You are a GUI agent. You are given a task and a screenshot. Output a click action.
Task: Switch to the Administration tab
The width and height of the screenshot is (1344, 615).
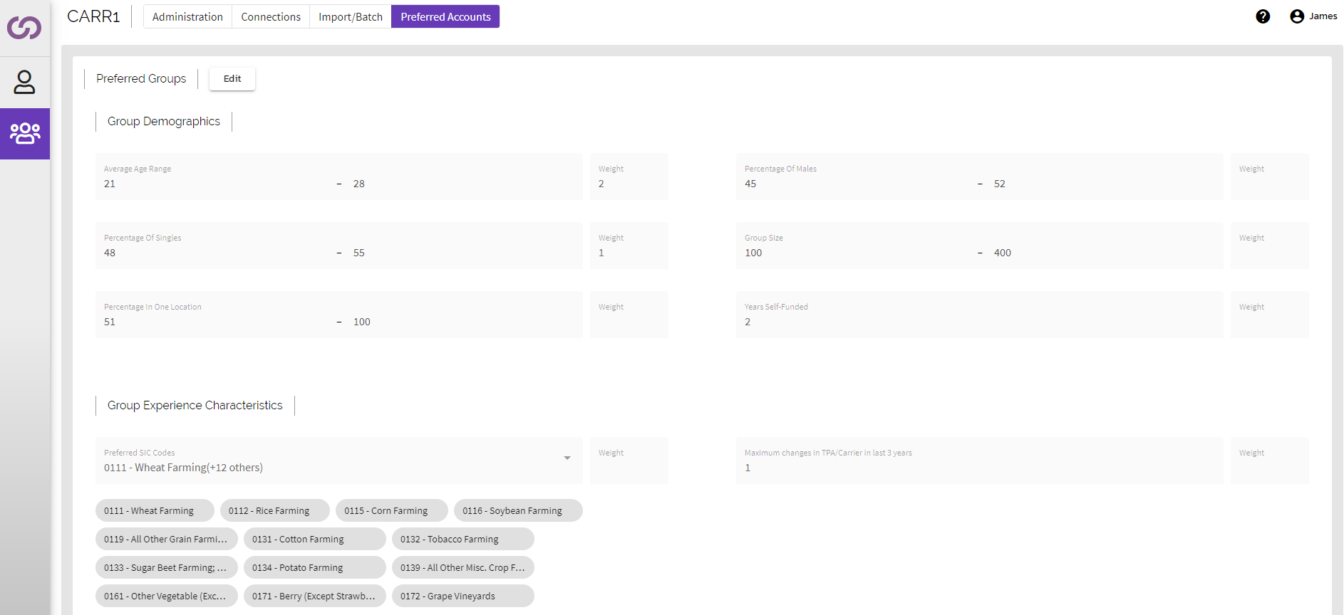coord(187,16)
